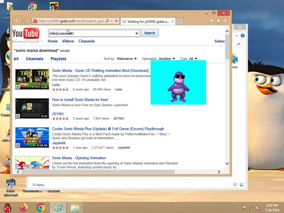Expand the Uploaded Anytime dropdown
The height and width of the screenshot is (213, 284).
click(167, 59)
